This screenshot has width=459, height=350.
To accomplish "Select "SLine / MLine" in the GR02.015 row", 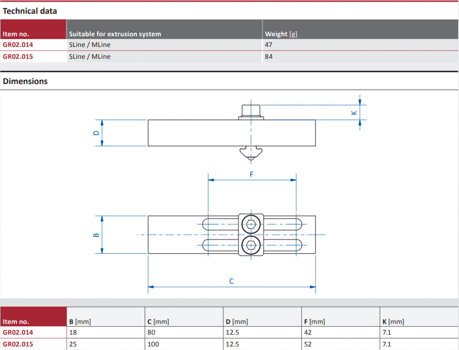I will [90, 56].
